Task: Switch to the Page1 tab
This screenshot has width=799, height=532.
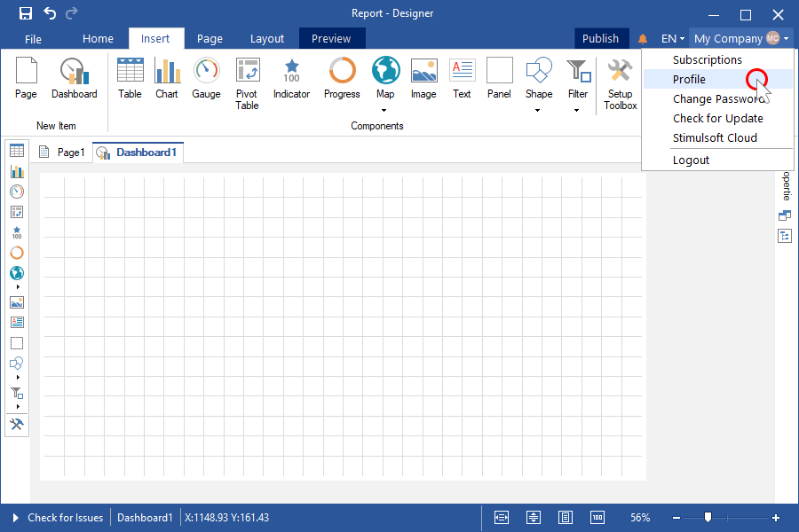Action: point(62,153)
